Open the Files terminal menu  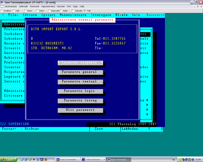(13, 15)
